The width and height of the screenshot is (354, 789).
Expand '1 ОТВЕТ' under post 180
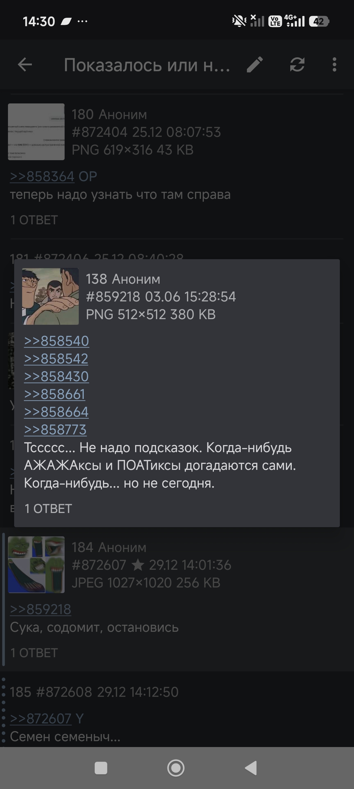[34, 220]
